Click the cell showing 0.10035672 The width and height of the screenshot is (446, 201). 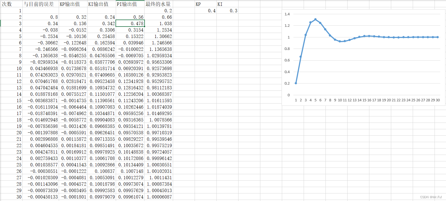(x=130, y=145)
